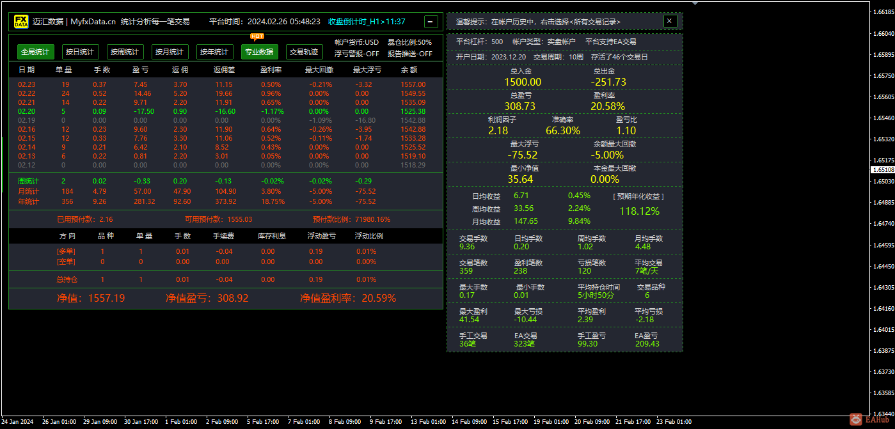Click the 帐户货币:USD label

(356, 42)
